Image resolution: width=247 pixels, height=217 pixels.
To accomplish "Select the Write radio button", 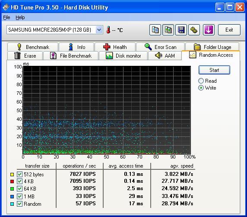I will coord(201,88).
